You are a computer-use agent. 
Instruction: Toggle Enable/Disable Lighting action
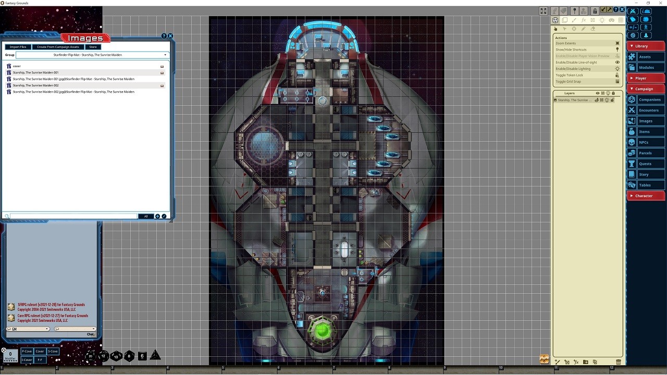pyautogui.click(x=588, y=69)
